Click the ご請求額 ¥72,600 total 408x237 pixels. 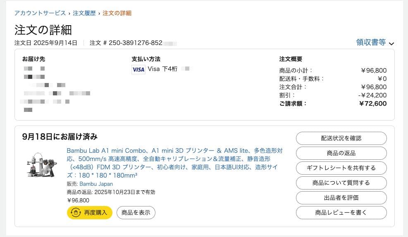click(373, 104)
